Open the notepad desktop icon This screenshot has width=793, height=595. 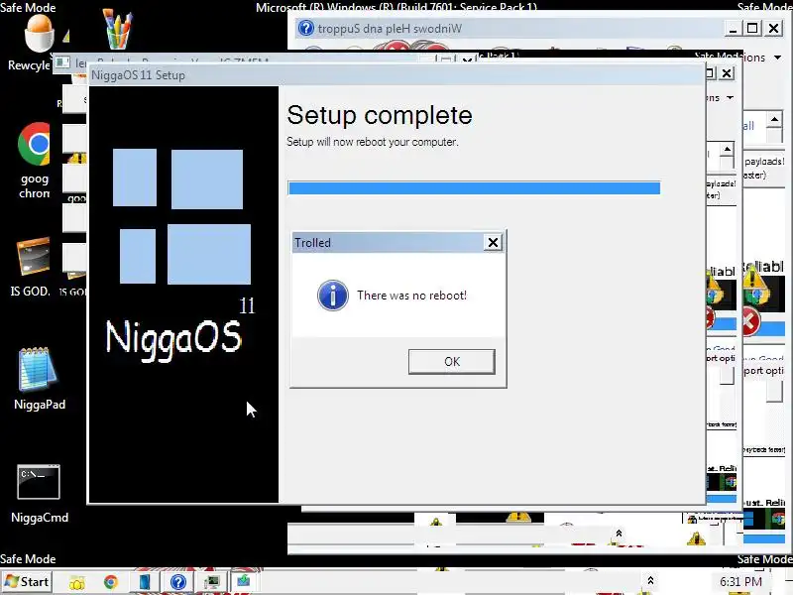tap(40, 378)
